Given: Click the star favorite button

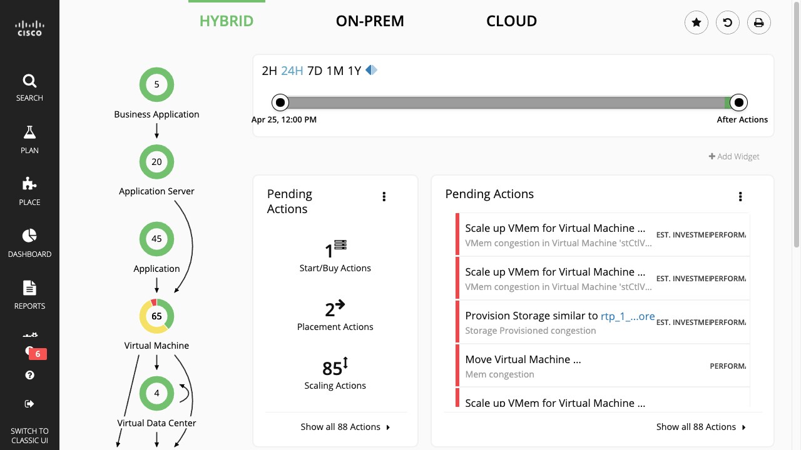Looking at the screenshot, I should tap(696, 23).
